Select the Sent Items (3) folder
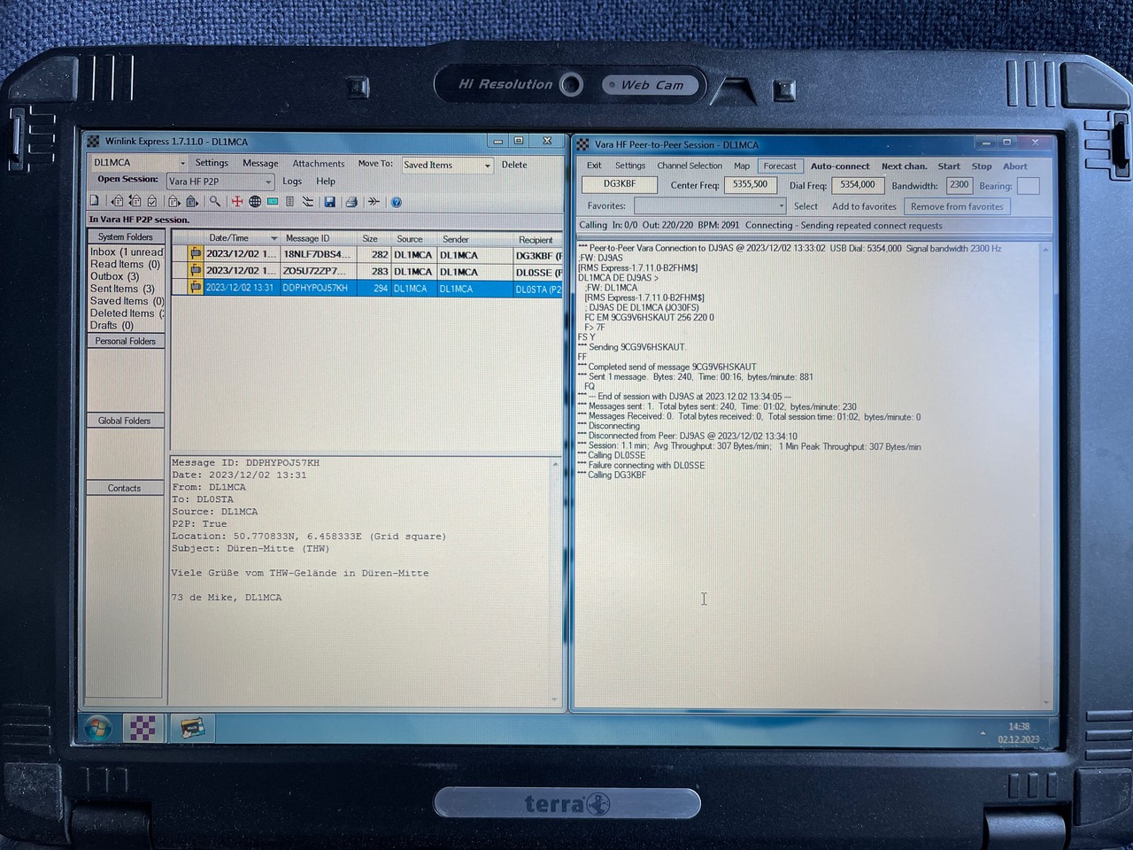This screenshot has height=850, width=1133. 122,289
